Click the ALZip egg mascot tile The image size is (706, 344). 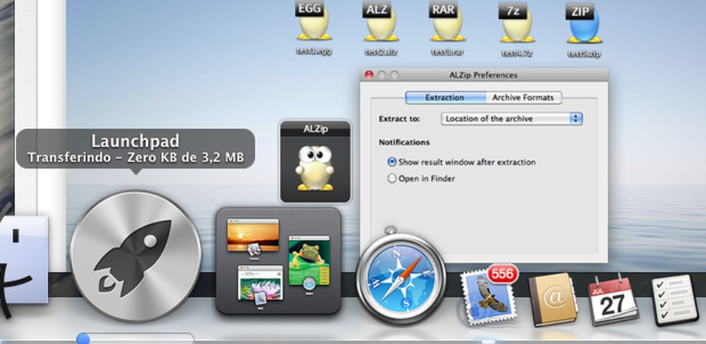pyautogui.click(x=315, y=162)
